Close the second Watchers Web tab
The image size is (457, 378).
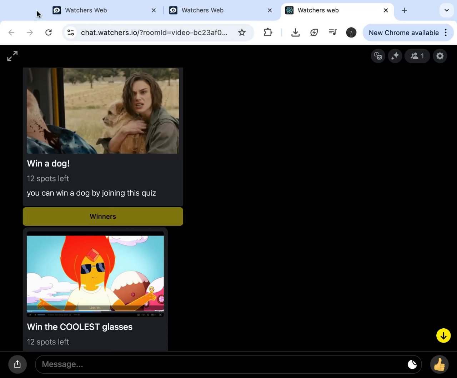pos(270,10)
